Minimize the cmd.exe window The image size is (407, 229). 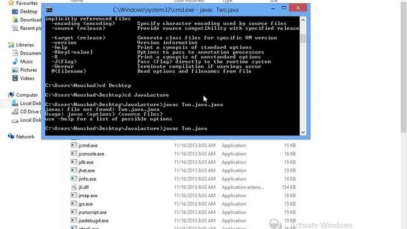(273, 9)
